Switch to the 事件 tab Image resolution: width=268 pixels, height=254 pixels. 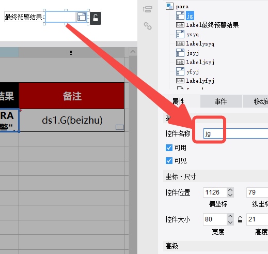click(x=221, y=101)
